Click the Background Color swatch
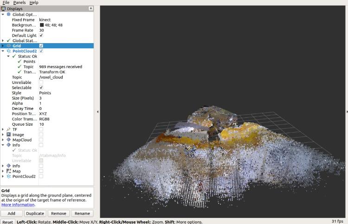The height and width of the screenshot is (224, 348). [41, 25]
